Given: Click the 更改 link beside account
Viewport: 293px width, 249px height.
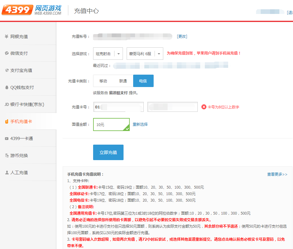Looking at the screenshot, I should [x=182, y=36].
